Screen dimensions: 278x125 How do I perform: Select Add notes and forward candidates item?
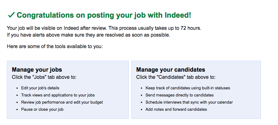pos(176,109)
